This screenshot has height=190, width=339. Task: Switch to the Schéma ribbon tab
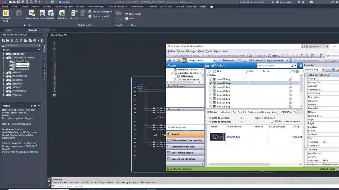point(24,7)
